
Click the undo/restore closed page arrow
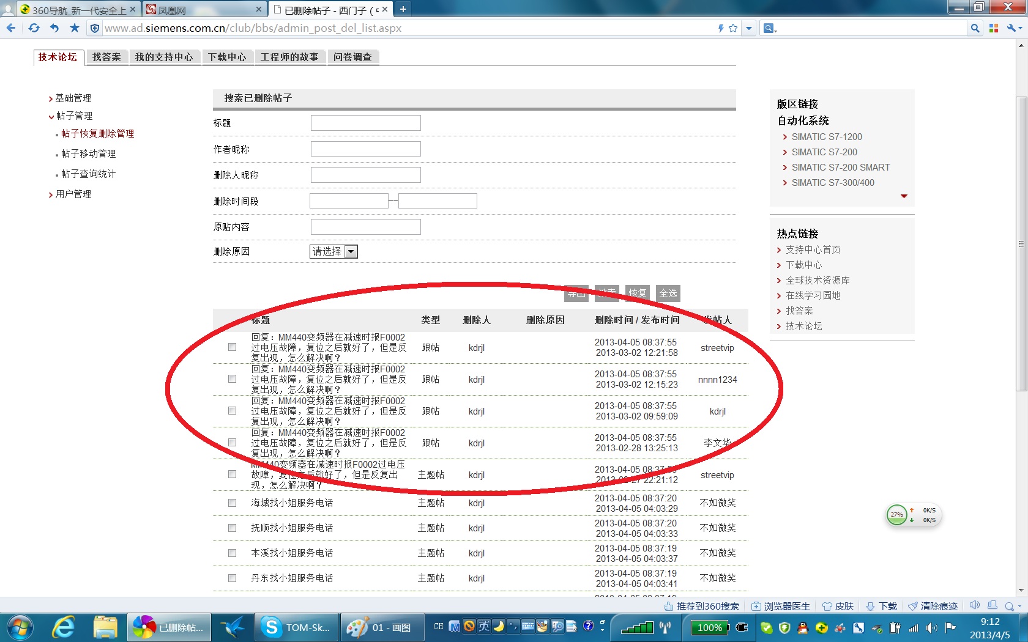tap(54, 28)
